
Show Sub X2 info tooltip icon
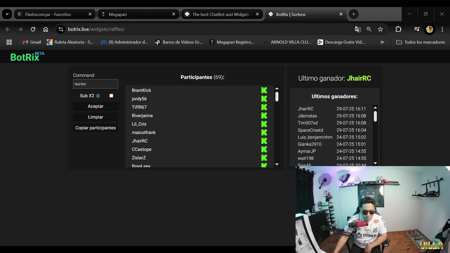click(98, 96)
